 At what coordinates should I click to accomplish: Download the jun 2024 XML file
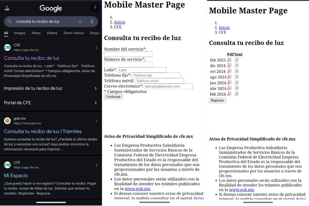[x=236, y=83]
